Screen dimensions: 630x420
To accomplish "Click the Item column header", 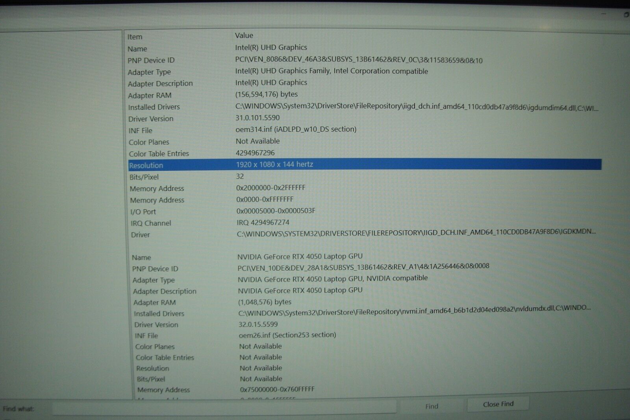I will [x=135, y=37].
